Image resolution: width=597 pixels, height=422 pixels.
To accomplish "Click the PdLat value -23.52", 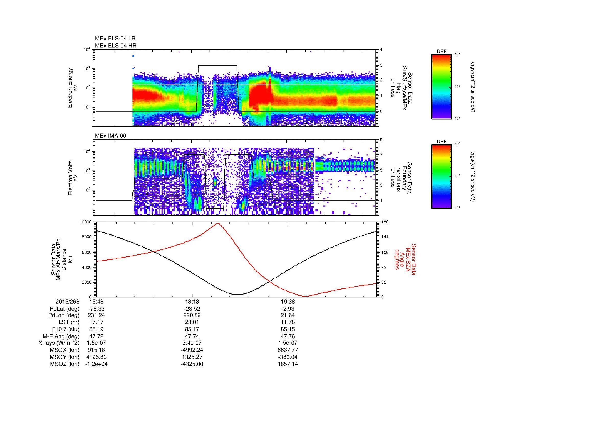I will (x=192, y=309).
